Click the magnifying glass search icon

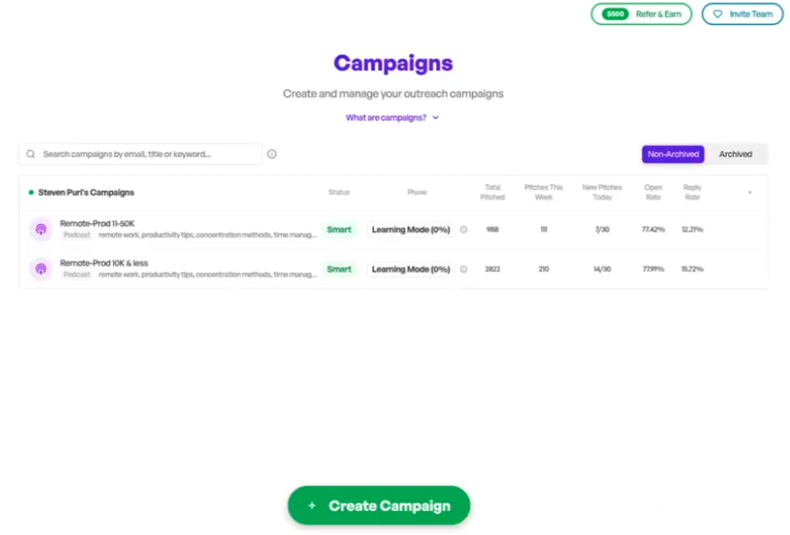[28, 154]
